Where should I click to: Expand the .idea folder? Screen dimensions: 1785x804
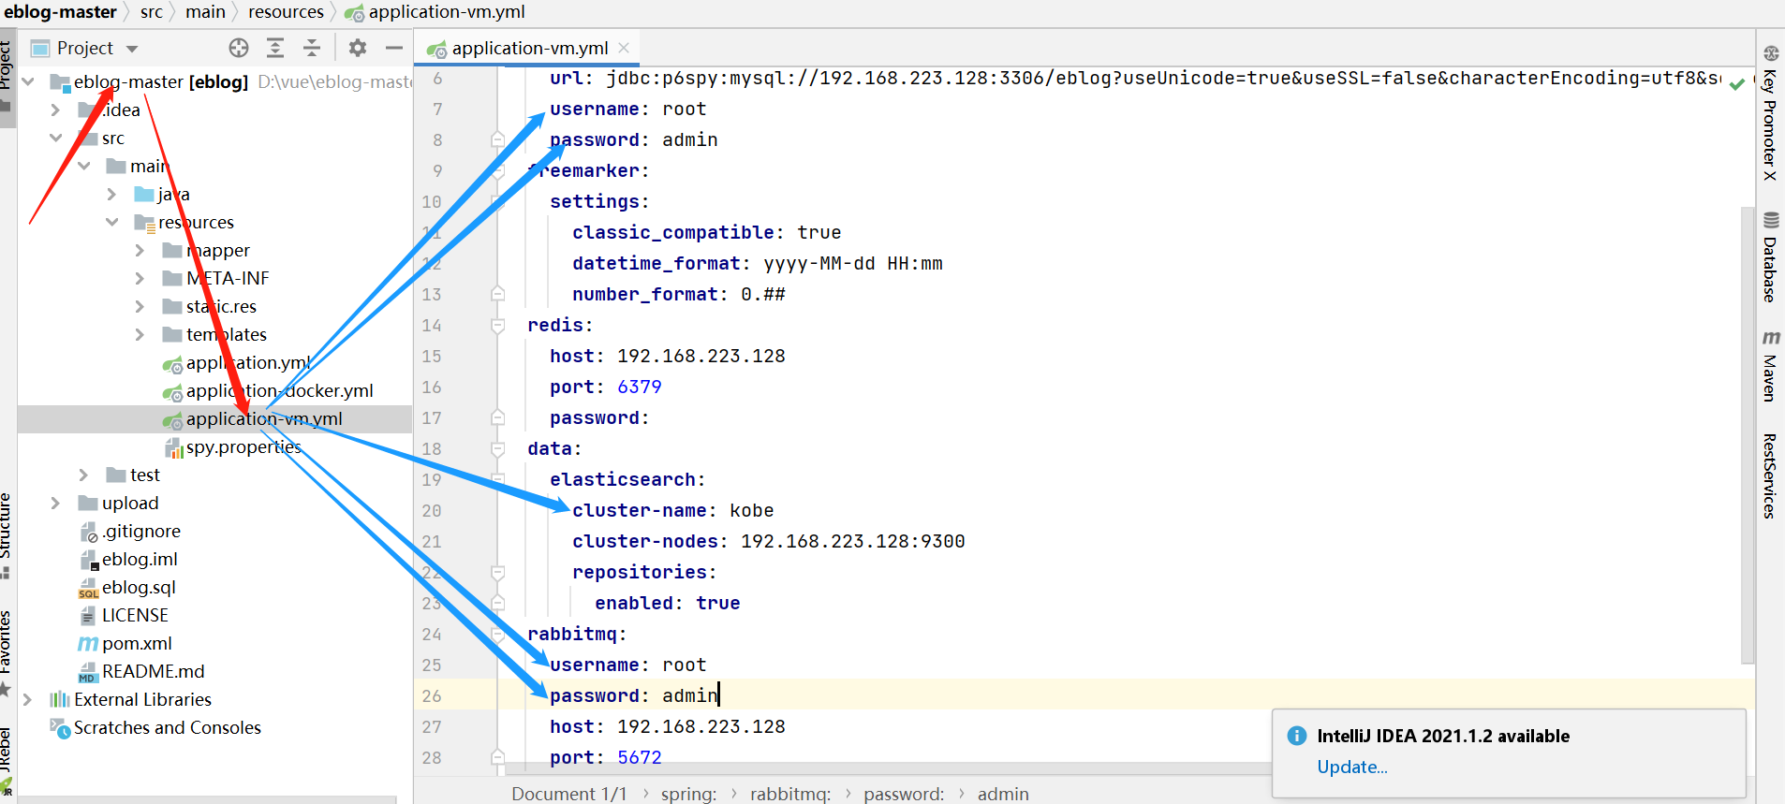55,110
